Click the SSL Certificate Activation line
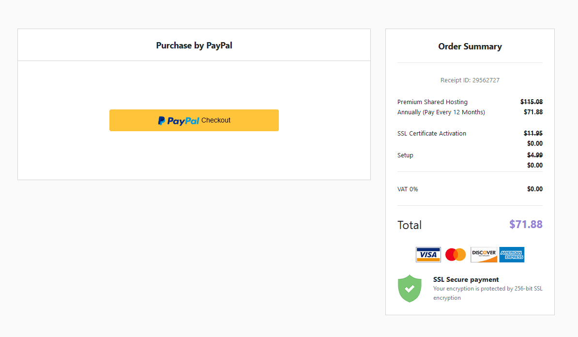Viewport: 578px width, 337px height. coord(432,134)
